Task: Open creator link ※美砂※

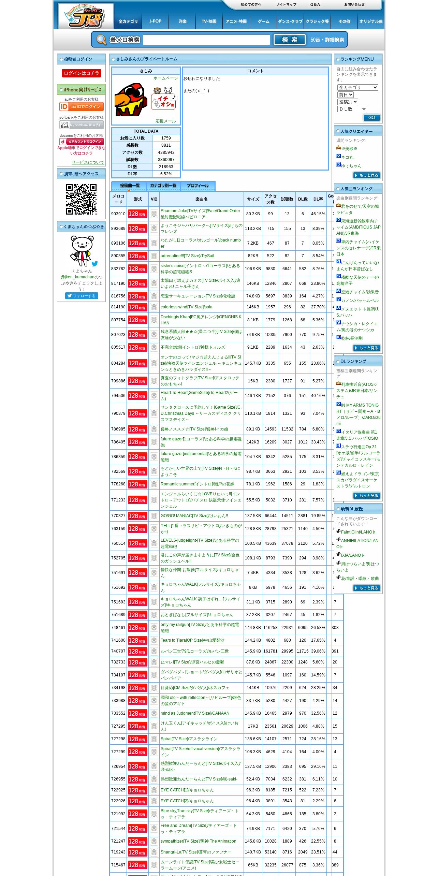Action: 349,149
